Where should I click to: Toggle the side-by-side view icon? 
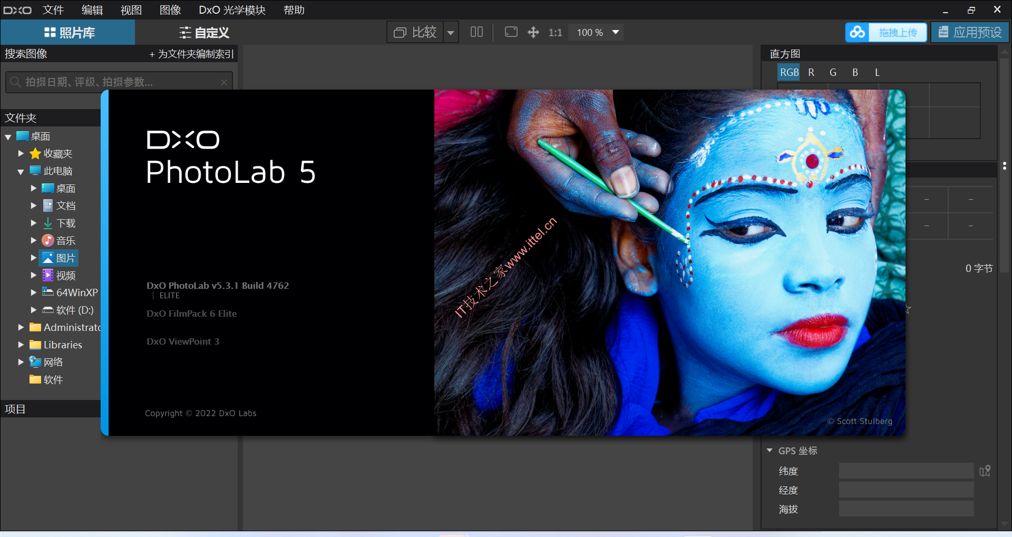(x=476, y=32)
